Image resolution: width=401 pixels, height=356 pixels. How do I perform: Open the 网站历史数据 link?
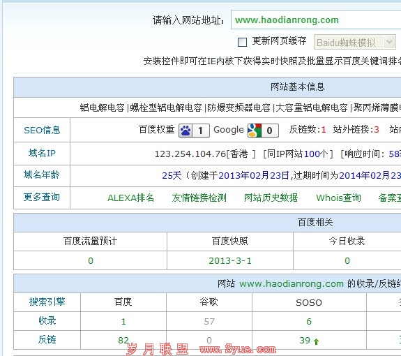click(x=271, y=198)
